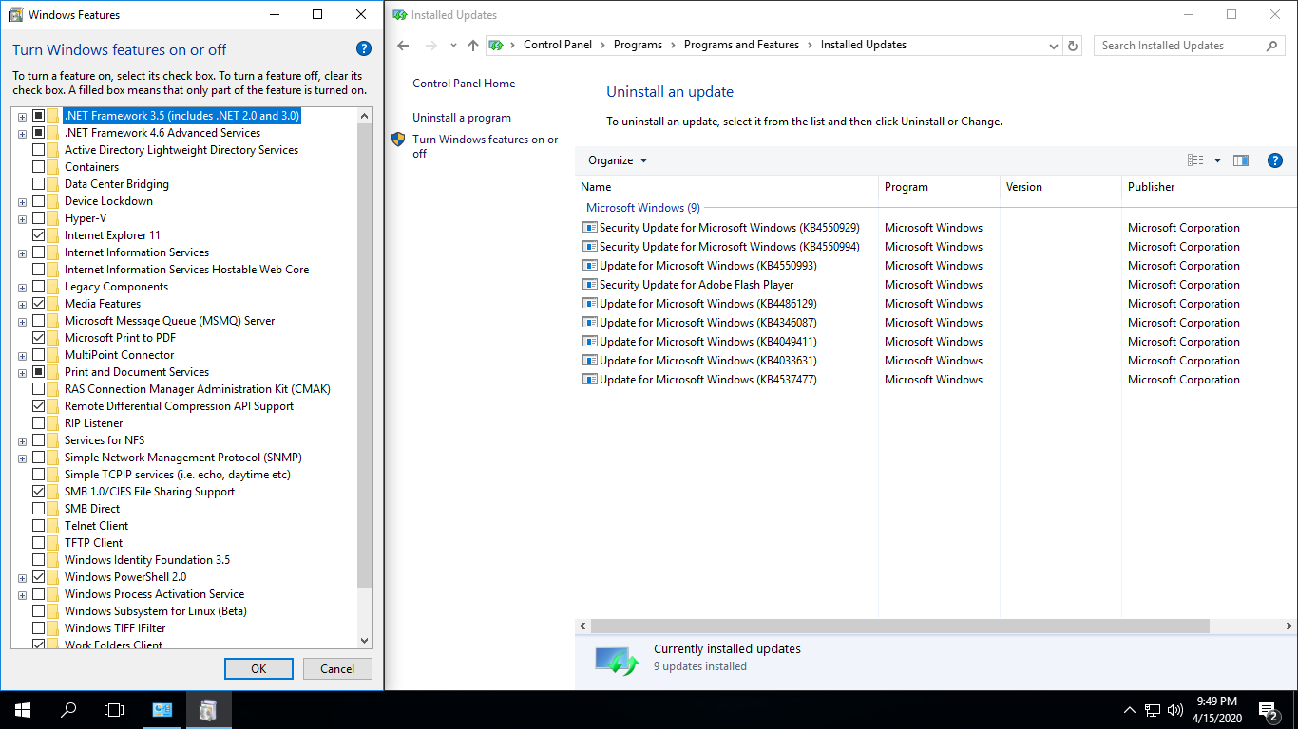Click the shield icon beside Turn Windows features
The width and height of the screenshot is (1298, 729).
pos(399,140)
